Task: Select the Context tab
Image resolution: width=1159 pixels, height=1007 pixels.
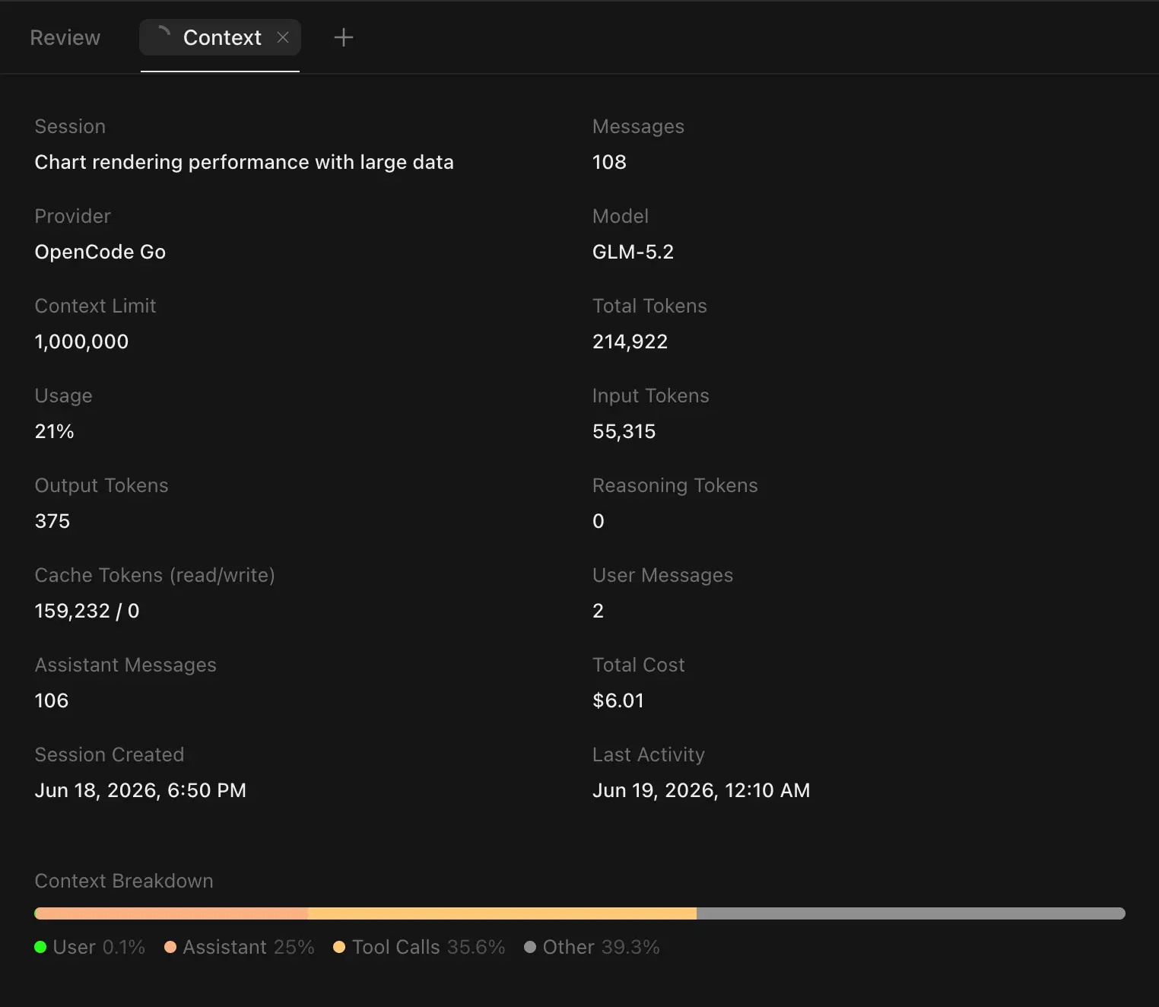Action: pyautogui.click(x=221, y=37)
